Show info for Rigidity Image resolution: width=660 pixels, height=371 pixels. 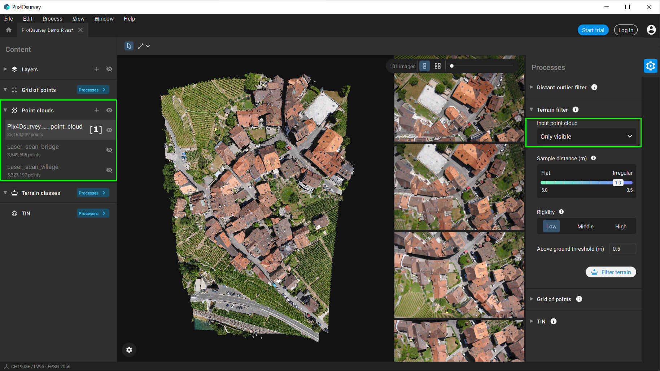pos(561,212)
